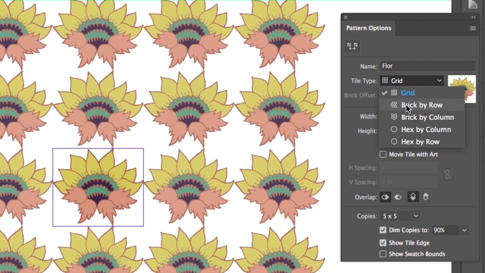Select Right in Front overlap icon

pos(398,197)
